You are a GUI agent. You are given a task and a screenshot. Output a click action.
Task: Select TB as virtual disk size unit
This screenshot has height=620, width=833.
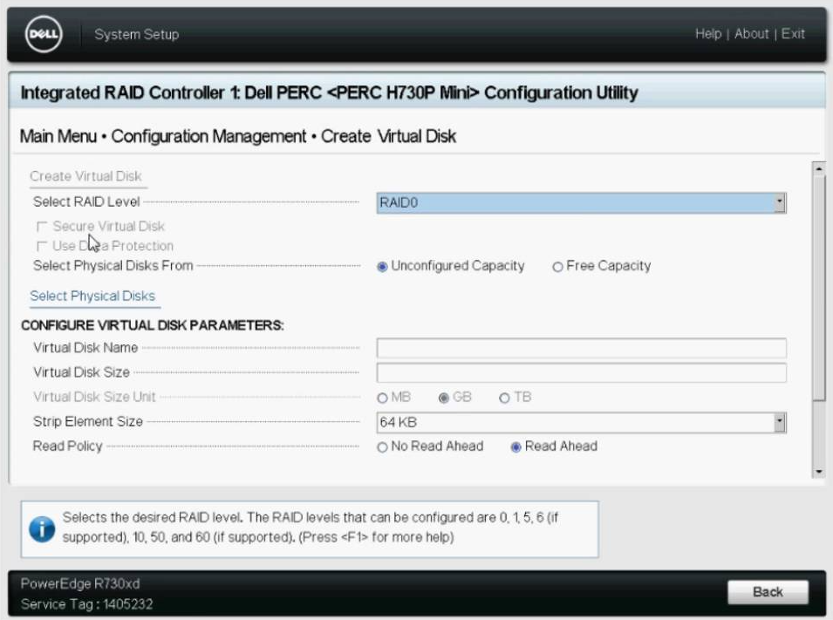point(504,398)
